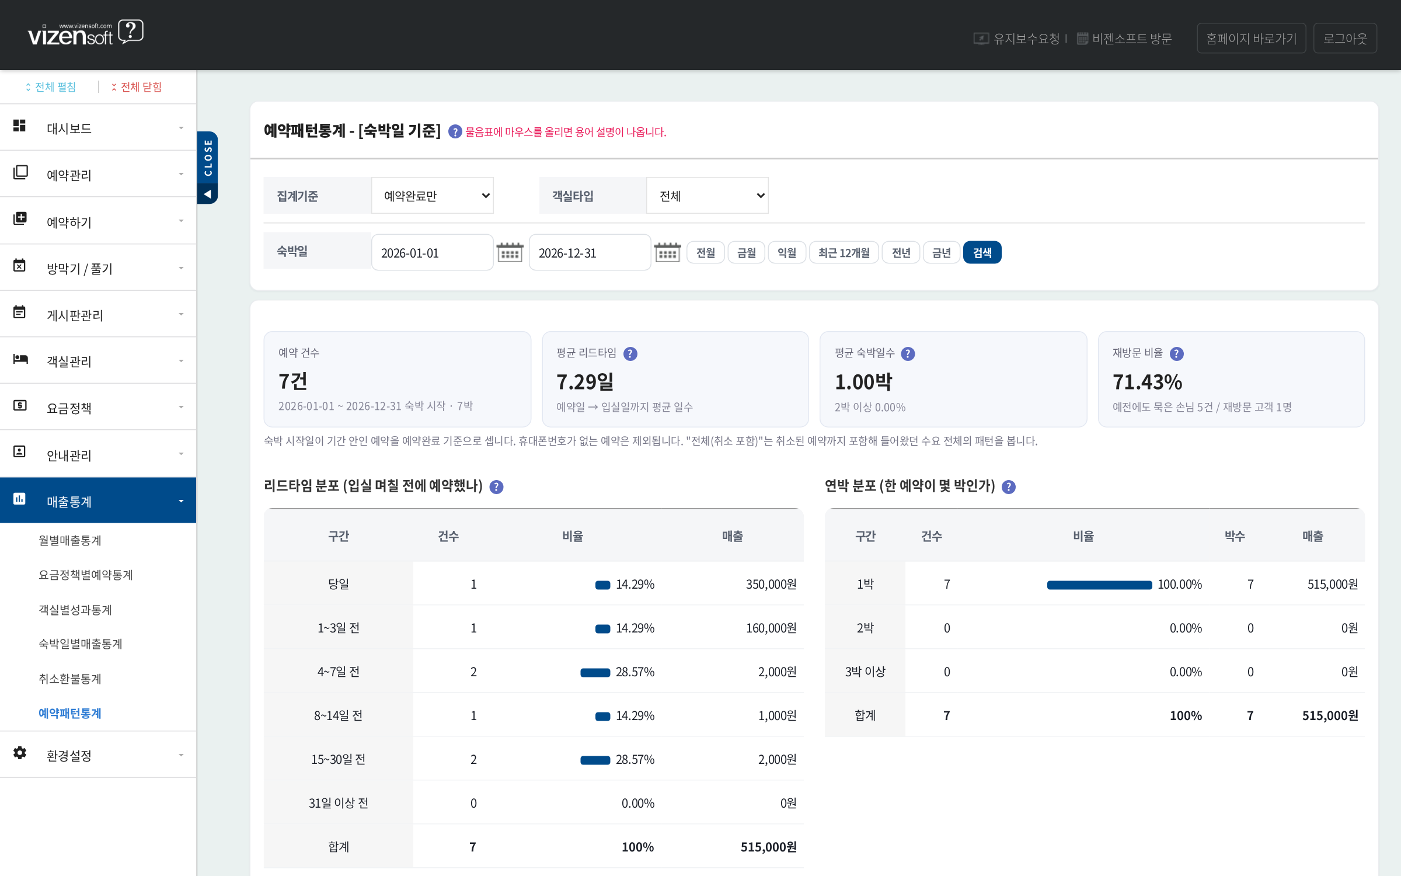The width and height of the screenshot is (1401, 876).
Task: Click the end date field 2026-12-31
Action: [x=590, y=252]
